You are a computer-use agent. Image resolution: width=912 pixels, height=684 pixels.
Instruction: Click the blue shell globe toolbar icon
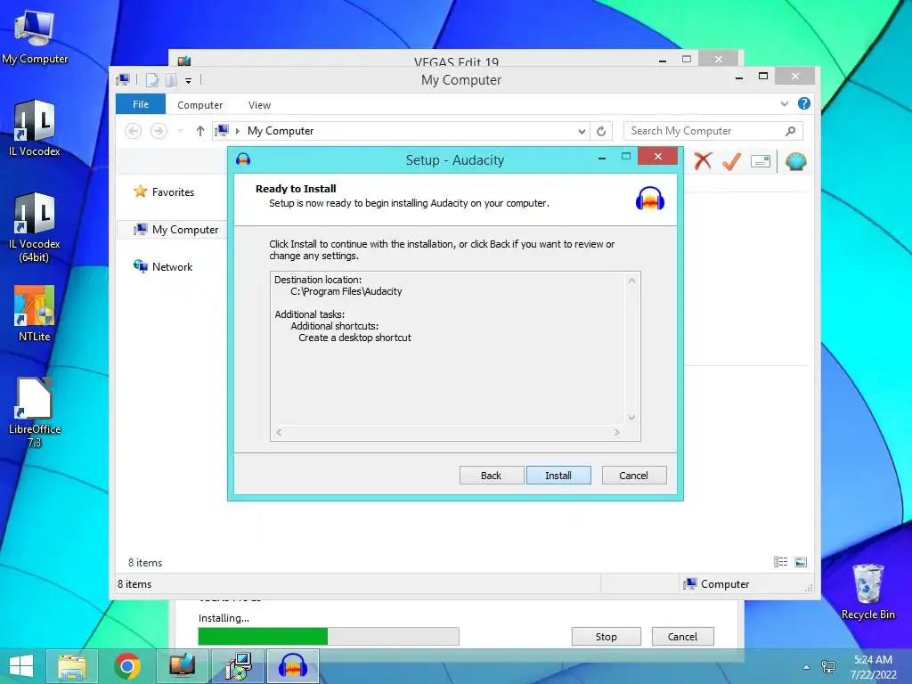[795, 161]
